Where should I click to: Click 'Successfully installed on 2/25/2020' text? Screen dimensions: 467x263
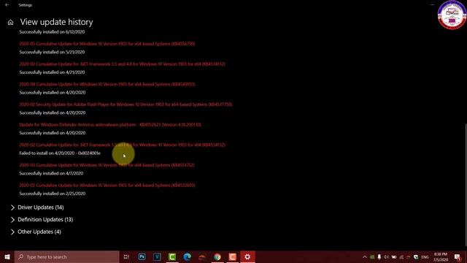click(x=52, y=194)
